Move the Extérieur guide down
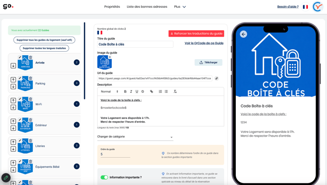327x185 pixels. [x=13, y=128]
